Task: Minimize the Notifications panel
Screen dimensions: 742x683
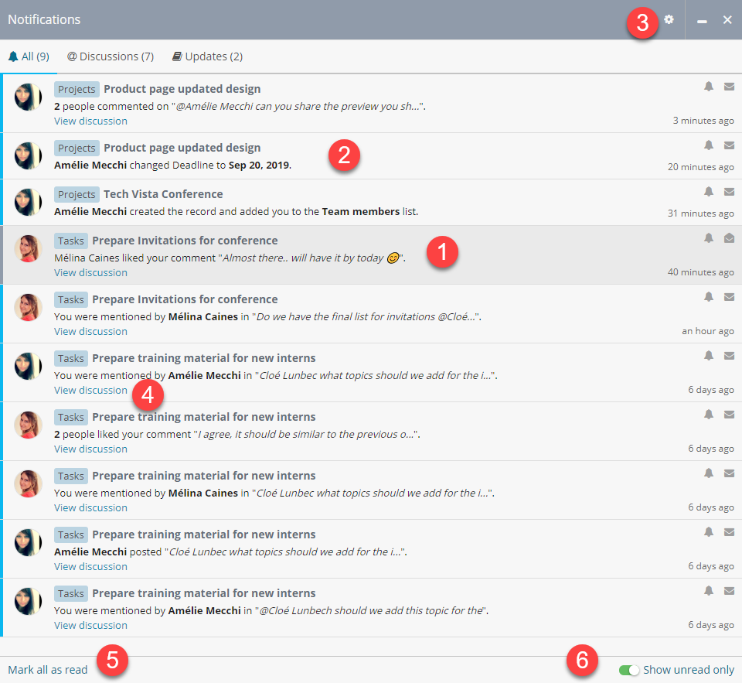Action: (x=702, y=20)
